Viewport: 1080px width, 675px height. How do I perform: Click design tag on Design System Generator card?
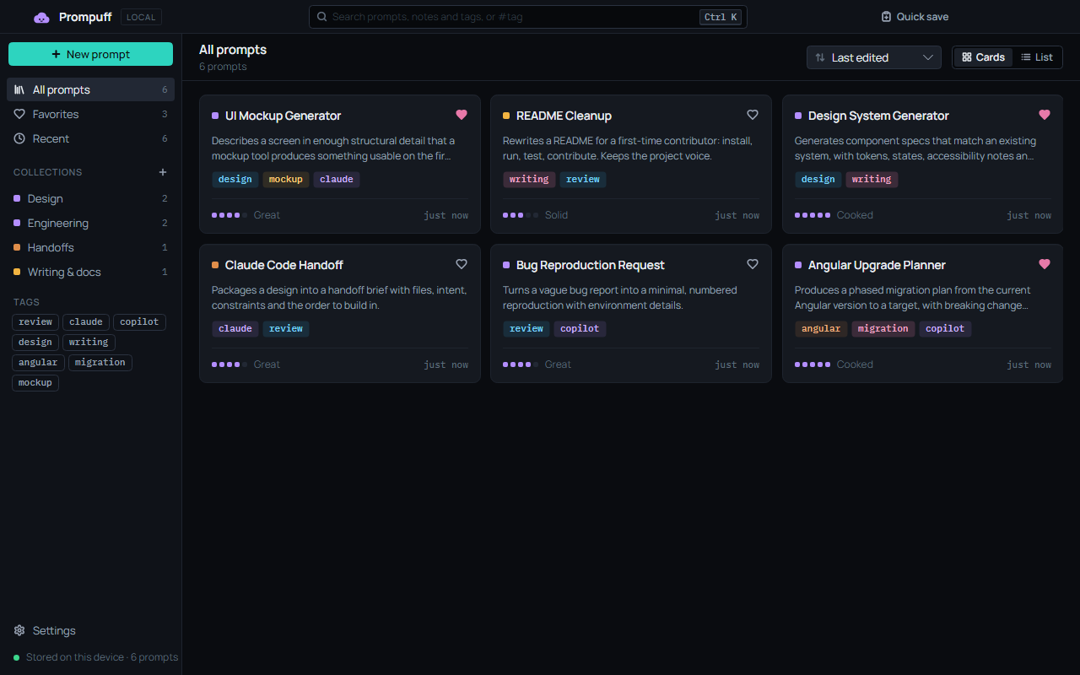[818, 179]
